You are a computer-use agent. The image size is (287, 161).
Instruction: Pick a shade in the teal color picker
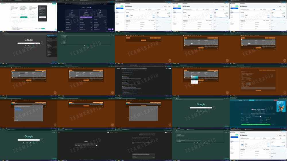[x=195, y=78]
